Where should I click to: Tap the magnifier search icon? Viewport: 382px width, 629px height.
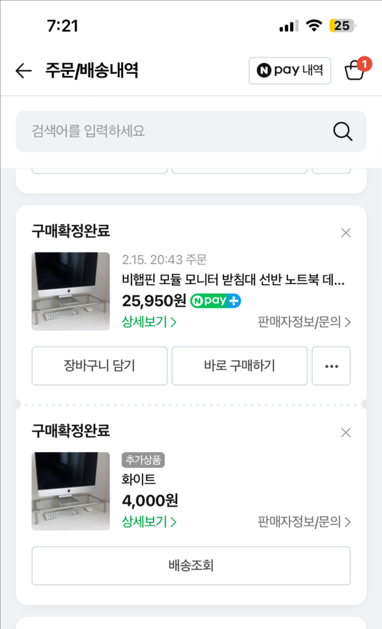pos(342,131)
